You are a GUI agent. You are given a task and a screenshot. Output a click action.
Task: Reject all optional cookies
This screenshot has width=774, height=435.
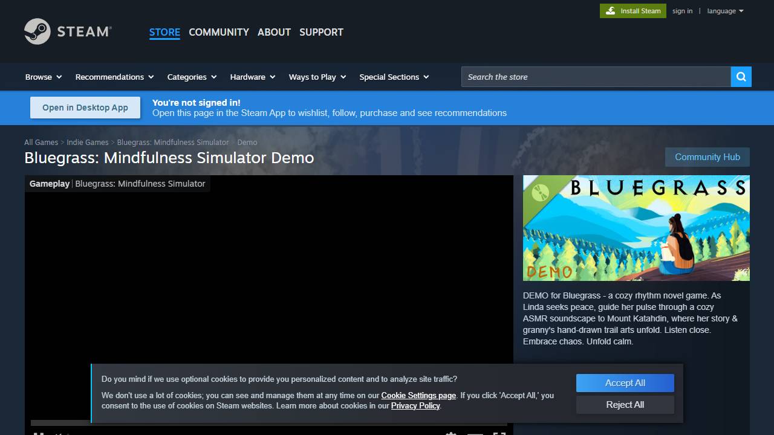point(625,405)
